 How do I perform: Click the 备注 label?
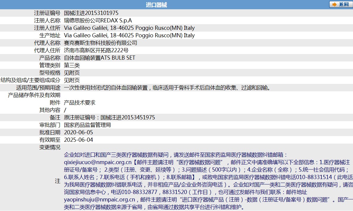(x=55, y=117)
